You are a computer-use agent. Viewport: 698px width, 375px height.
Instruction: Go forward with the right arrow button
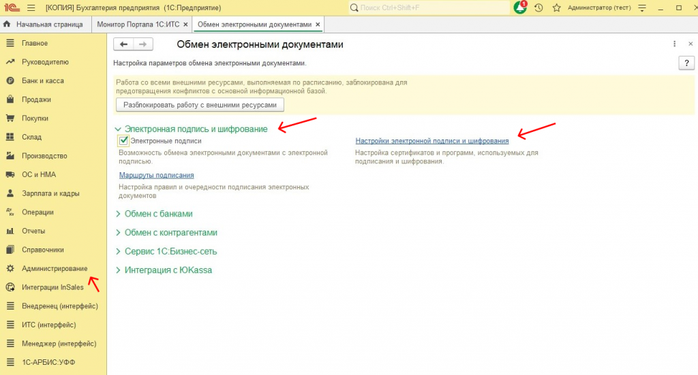point(143,44)
